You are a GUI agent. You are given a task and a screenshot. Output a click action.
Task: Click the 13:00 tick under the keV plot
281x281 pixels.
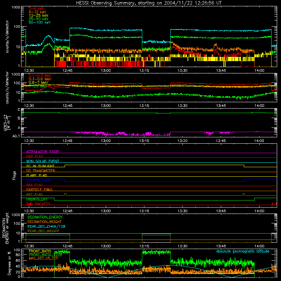tap(106, 71)
